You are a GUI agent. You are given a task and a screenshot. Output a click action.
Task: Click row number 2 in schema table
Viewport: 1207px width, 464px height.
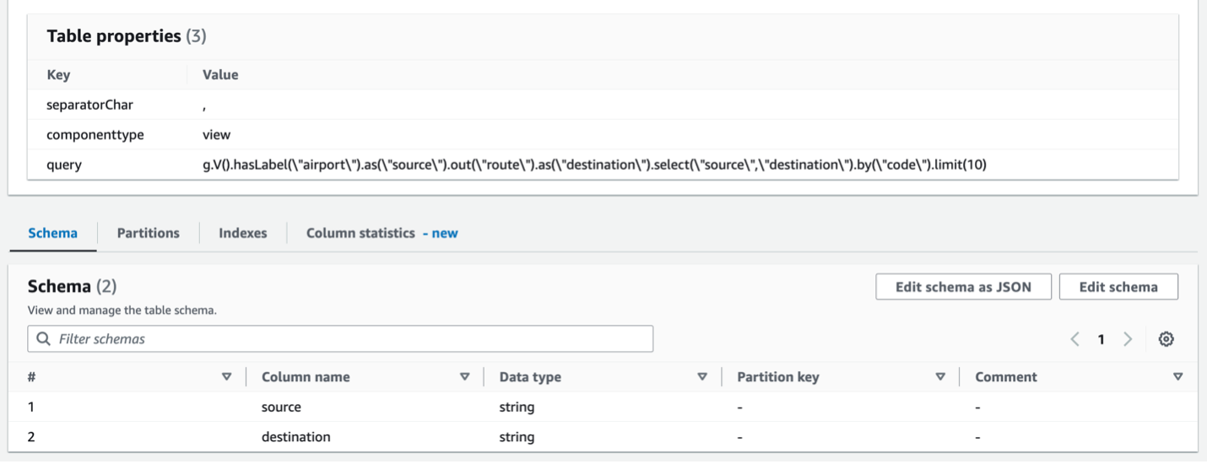32,437
